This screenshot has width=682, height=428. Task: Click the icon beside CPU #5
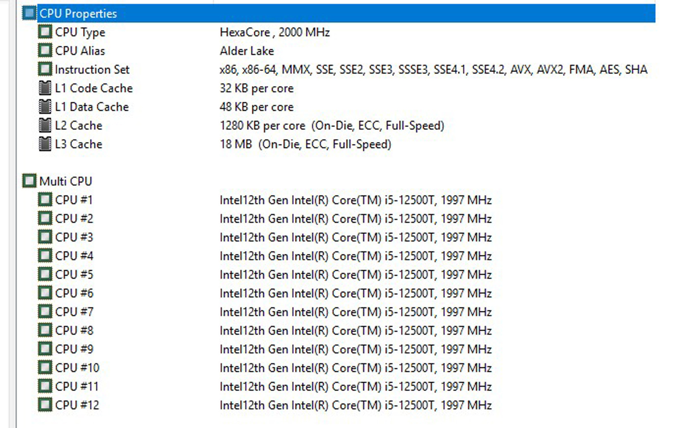click(45, 275)
